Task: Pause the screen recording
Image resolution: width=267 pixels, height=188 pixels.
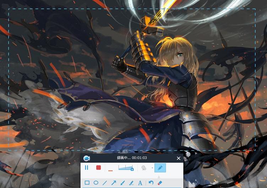Action: tap(86, 167)
